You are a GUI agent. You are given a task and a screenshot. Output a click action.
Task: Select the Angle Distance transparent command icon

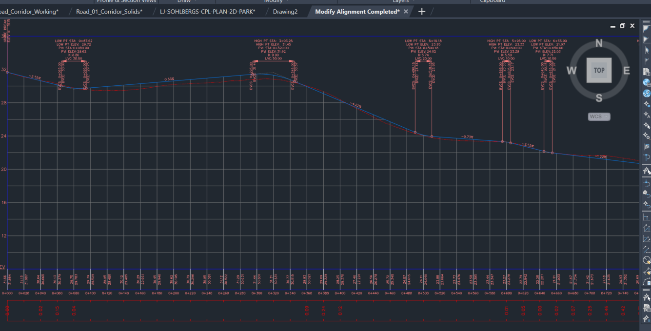pyautogui.click(x=647, y=29)
